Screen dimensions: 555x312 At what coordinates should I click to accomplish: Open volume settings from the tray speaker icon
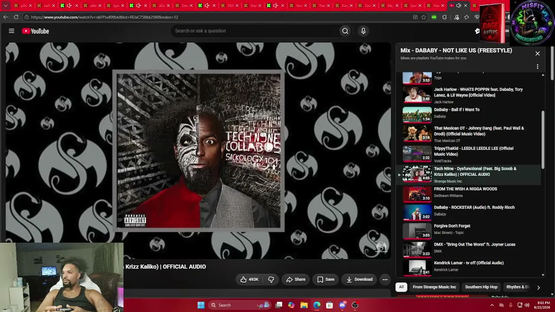[x=527, y=305]
